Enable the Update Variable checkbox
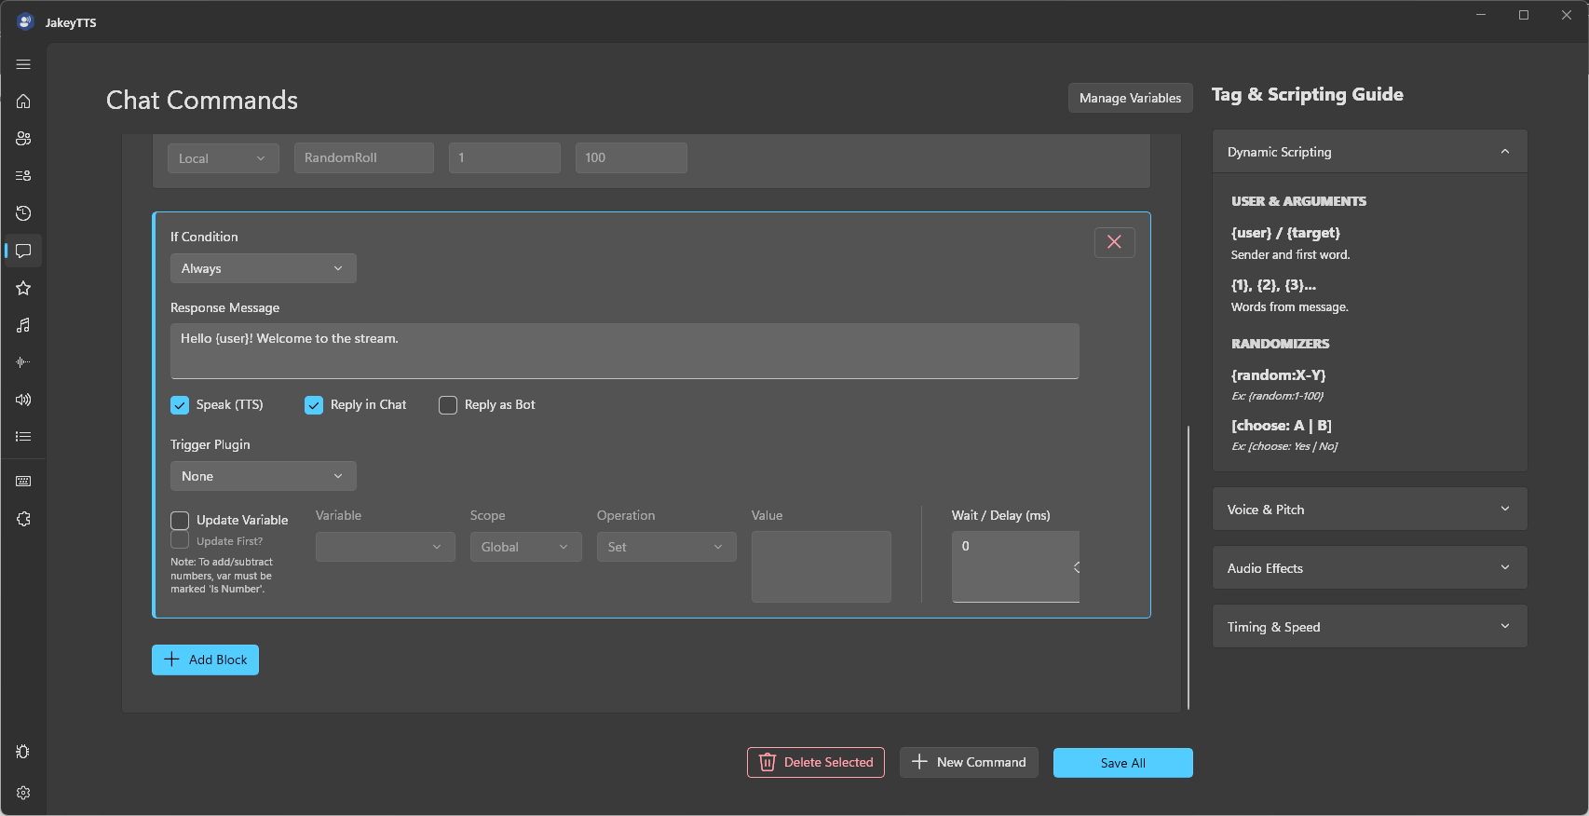 180,521
